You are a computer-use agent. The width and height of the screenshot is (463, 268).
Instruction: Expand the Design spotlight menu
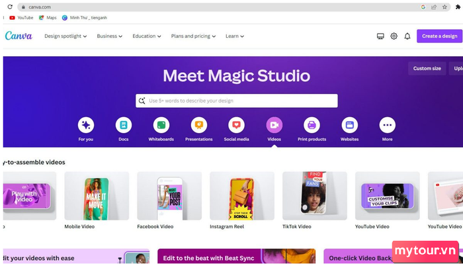[x=65, y=36]
